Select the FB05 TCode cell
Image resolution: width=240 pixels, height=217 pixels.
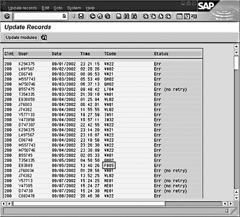click(109, 165)
